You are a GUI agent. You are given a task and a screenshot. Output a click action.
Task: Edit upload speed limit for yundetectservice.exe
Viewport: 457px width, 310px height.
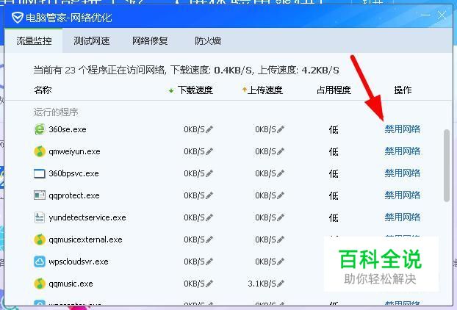tap(281, 217)
